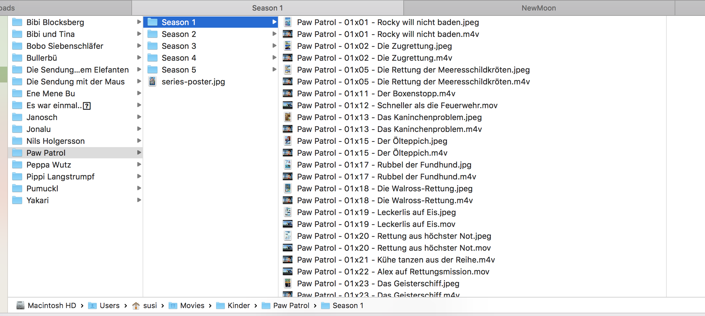Switch to the NewMoon tab

(x=539, y=8)
